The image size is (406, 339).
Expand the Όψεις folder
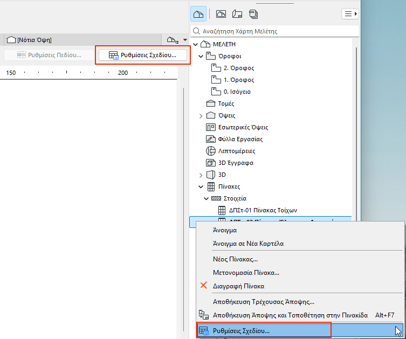[x=201, y=116]
